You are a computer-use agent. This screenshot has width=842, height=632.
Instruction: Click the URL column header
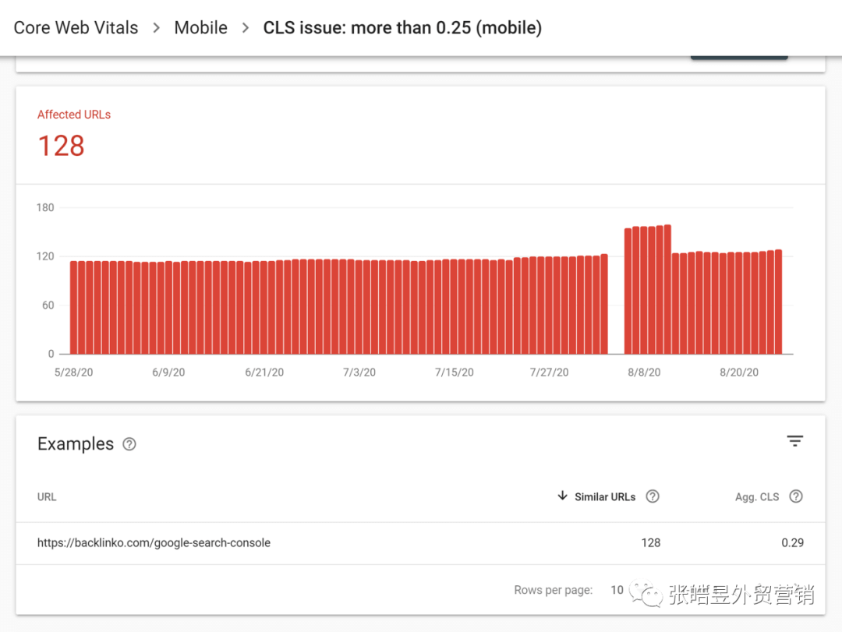pyautogui.click(x=47, y=496)
